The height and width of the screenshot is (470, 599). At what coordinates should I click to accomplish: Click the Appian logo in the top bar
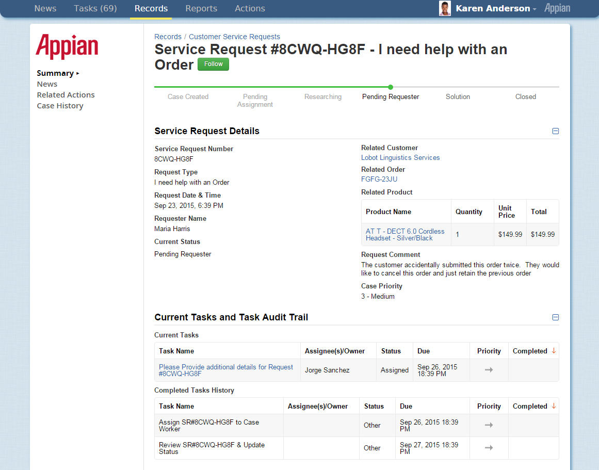(557, 8)
